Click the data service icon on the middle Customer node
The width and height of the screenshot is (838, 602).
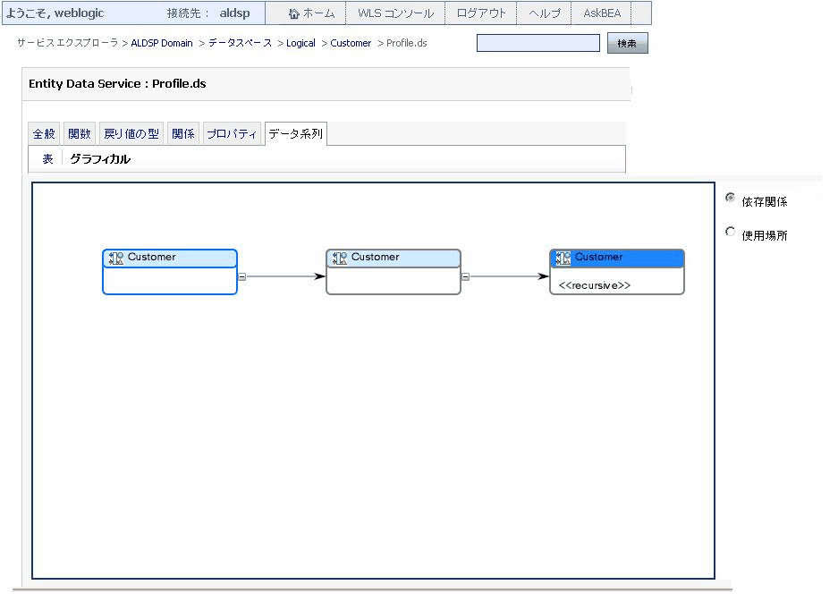(339, 259)
